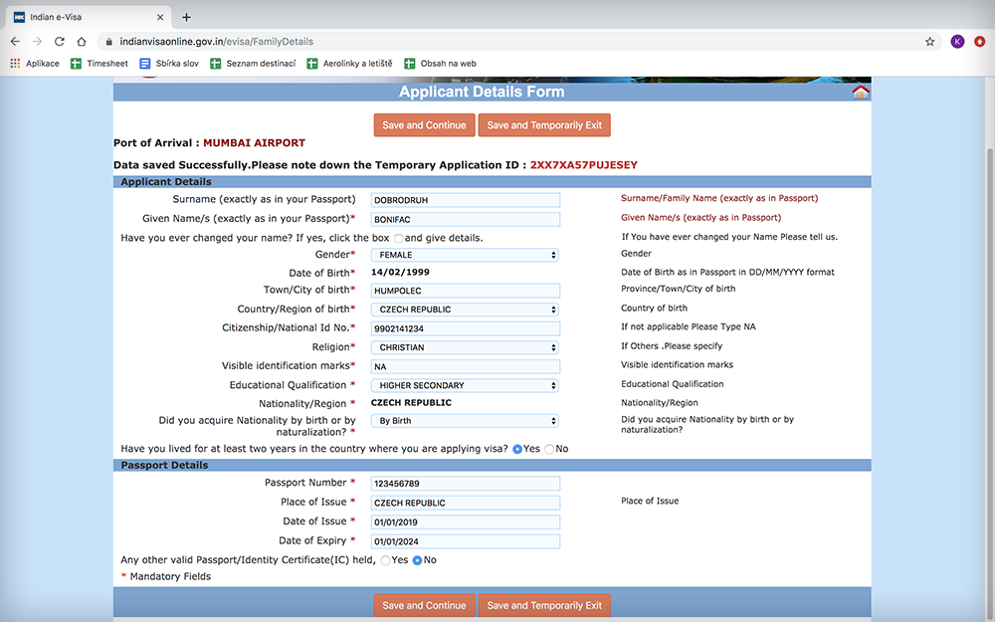
Task: Click the purple K profile avatar
Action: [x=957, y=42]
